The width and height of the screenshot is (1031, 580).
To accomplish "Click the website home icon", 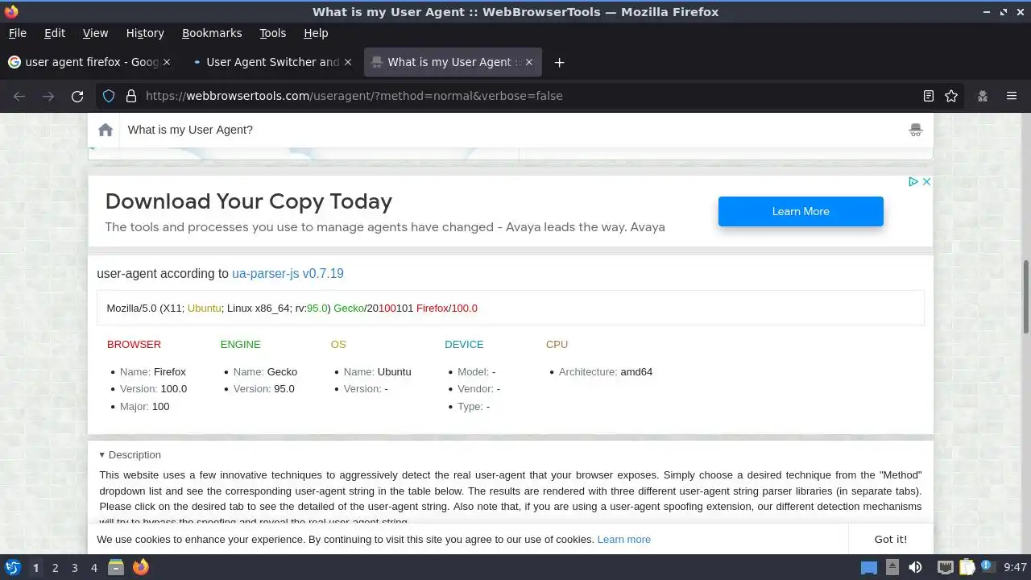I will (106, 130).
